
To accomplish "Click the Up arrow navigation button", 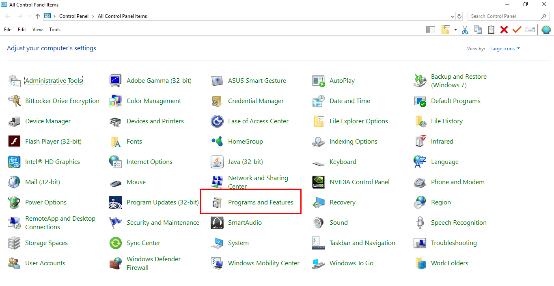I will click(38, 16).
